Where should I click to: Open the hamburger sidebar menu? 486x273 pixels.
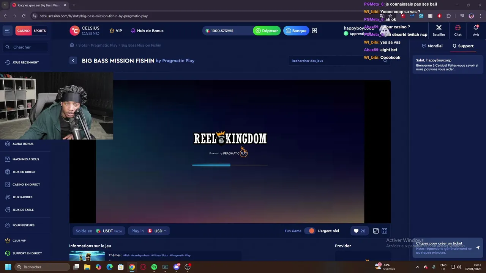pos(7,31)
